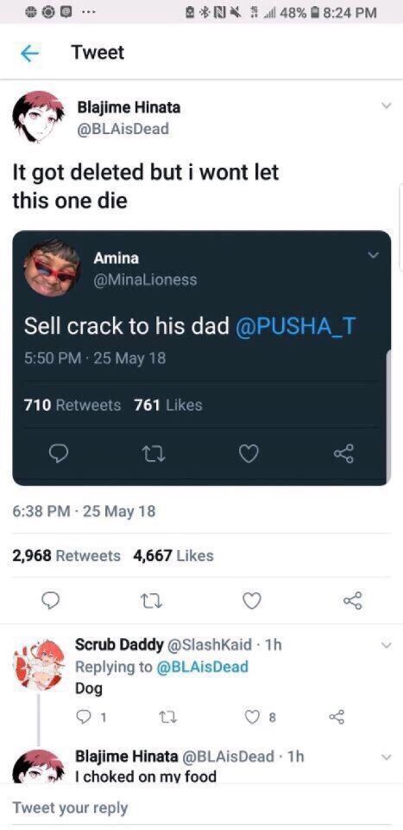View the 2,968 Retweets list
Image resolution: width=403 pixels, height=830 pixels.
click(x=66, y=556)
